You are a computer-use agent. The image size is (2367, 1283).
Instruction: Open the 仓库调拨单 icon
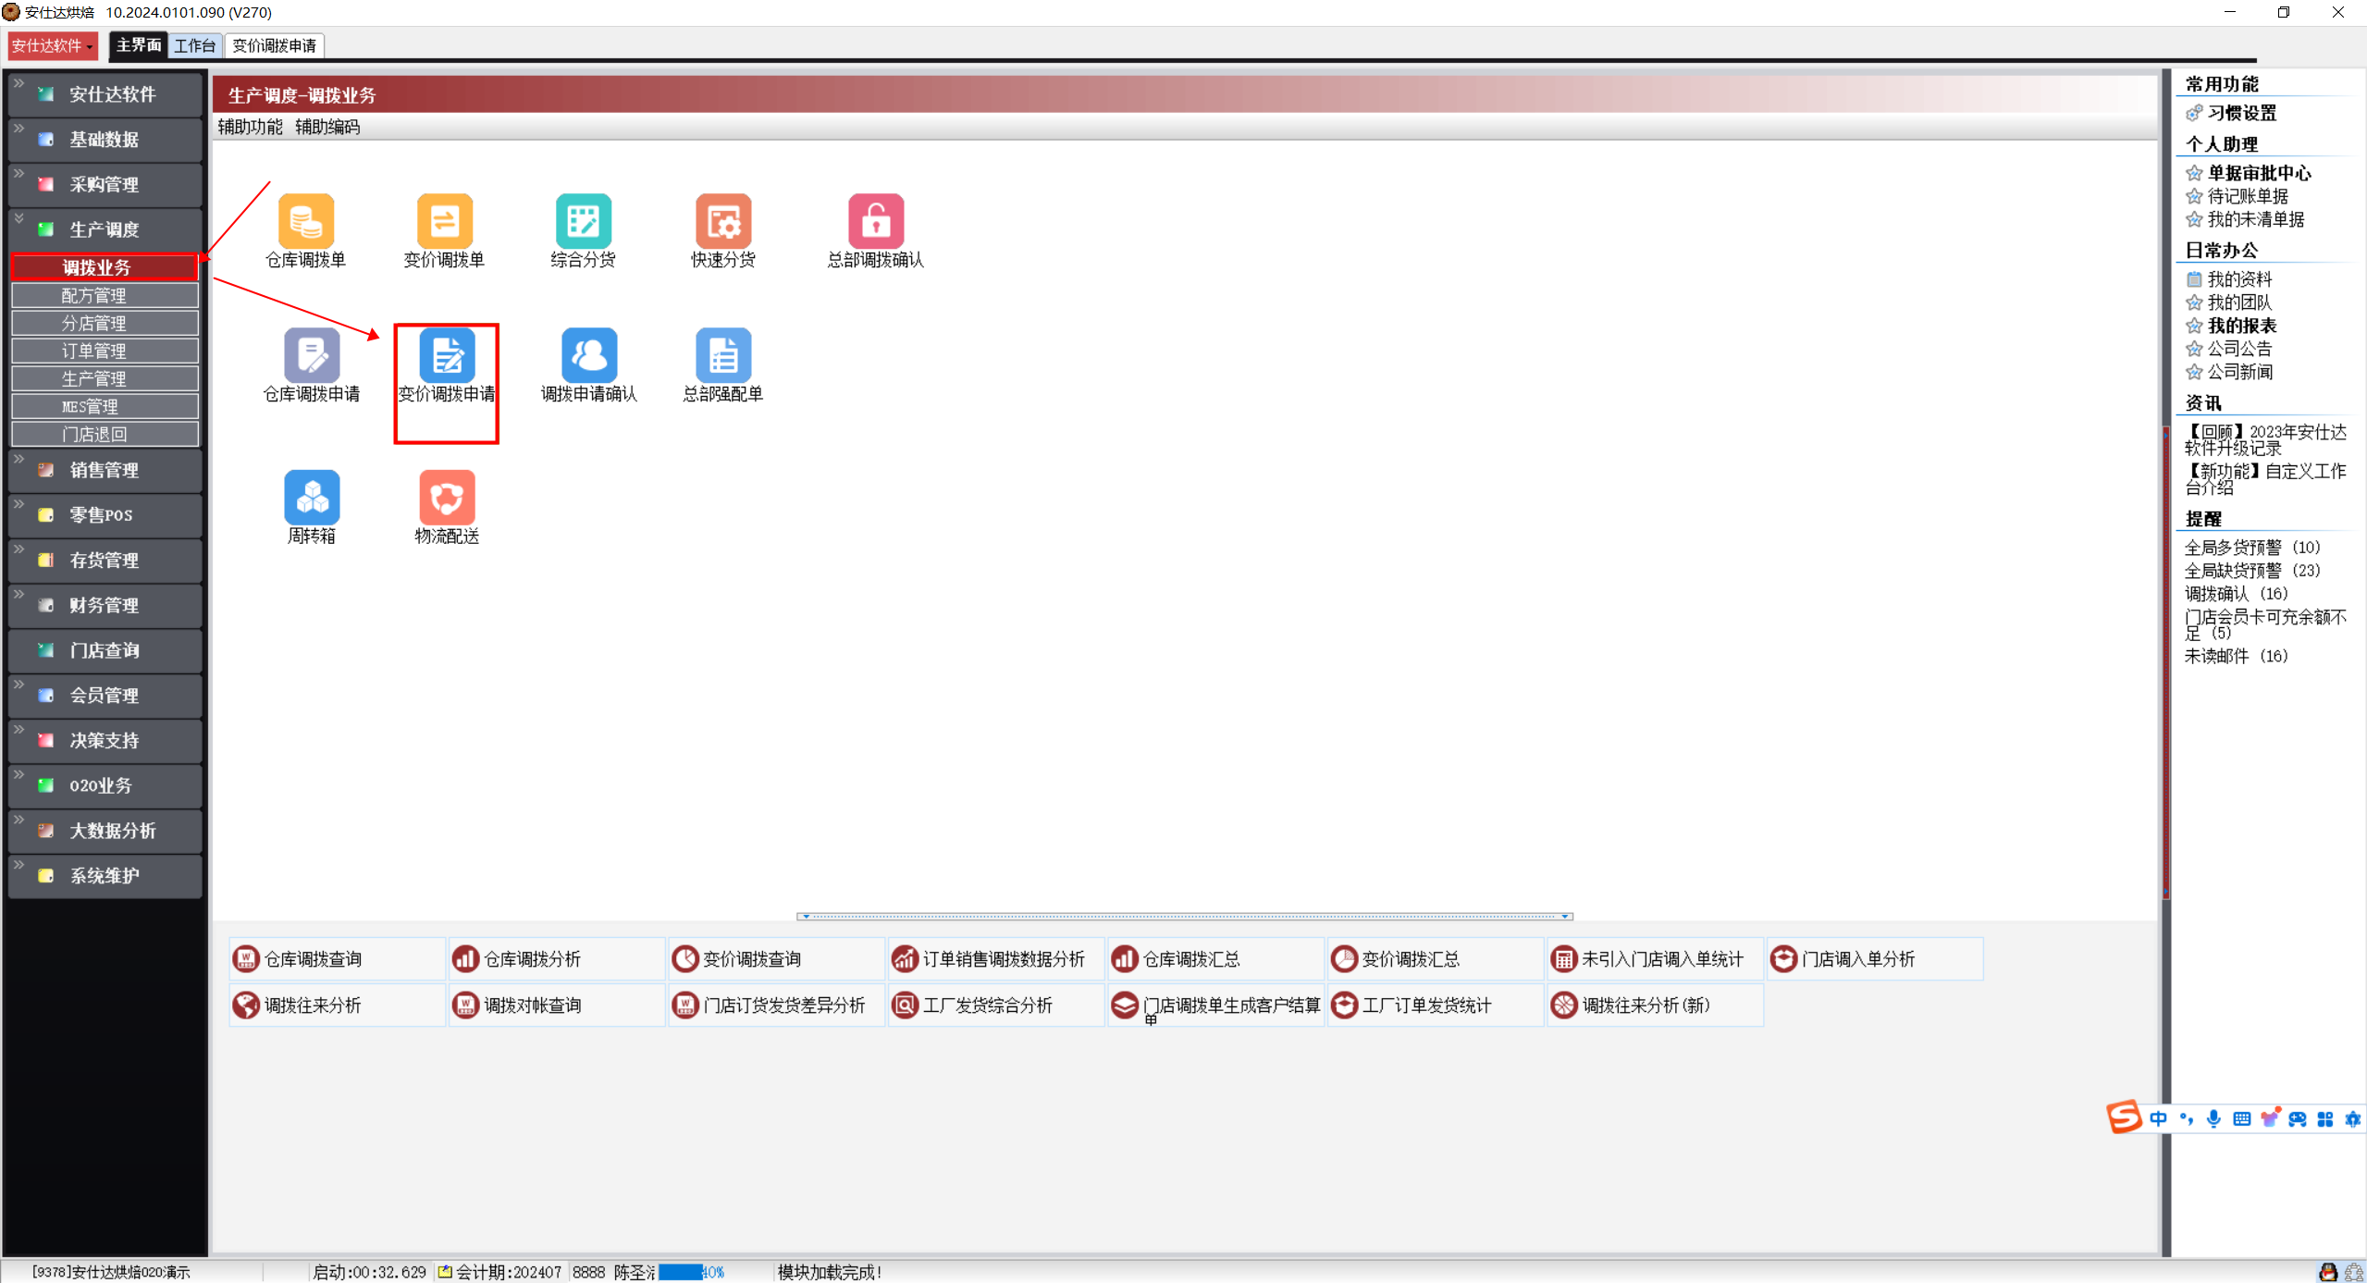305,222
